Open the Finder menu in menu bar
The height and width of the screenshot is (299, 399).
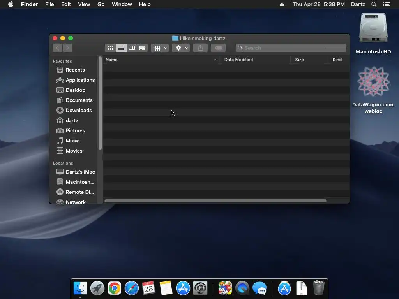pyautogui.click(x=30, y=4)
